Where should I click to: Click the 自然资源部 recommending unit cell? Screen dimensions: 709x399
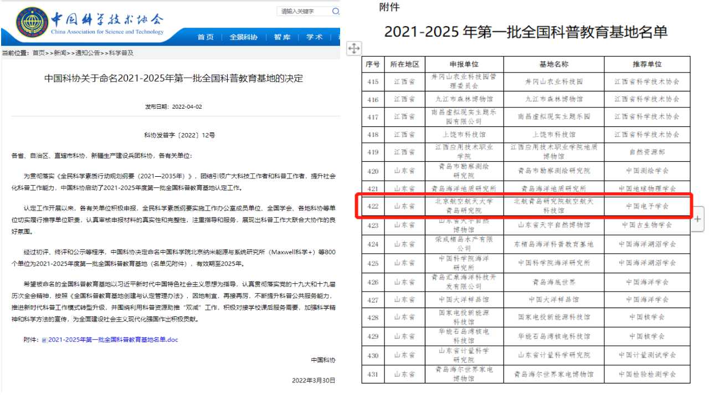pyautogui.click(x=647, y=152)
